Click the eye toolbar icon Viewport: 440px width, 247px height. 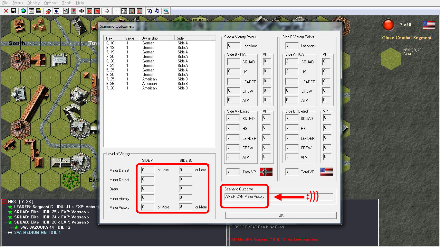81,11
